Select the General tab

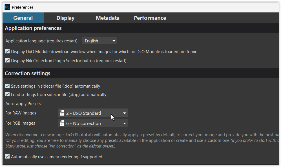click(23, 18)
